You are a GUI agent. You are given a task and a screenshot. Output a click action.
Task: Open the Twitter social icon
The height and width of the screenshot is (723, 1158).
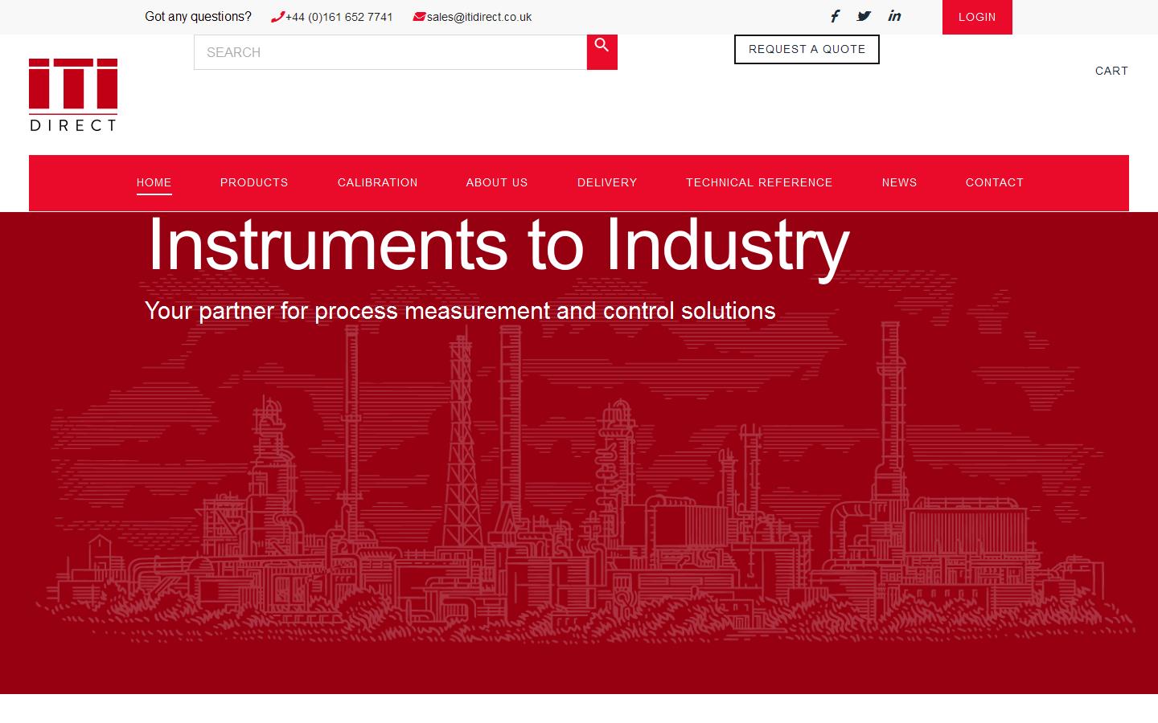(x=864, y=16)
